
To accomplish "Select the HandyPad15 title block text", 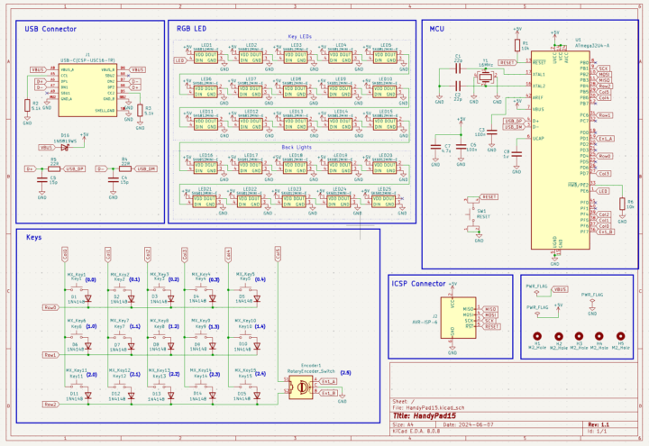I will (424, 414).
